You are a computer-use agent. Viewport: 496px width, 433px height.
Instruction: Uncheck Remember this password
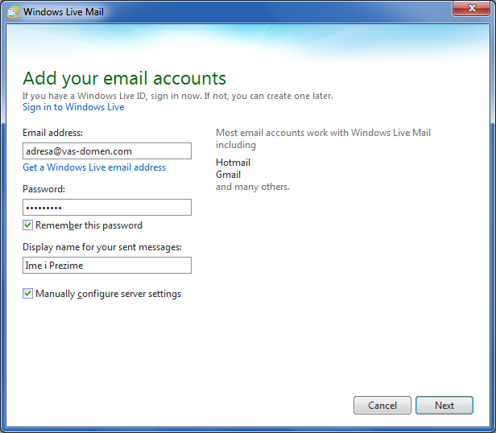click(27, 225)
